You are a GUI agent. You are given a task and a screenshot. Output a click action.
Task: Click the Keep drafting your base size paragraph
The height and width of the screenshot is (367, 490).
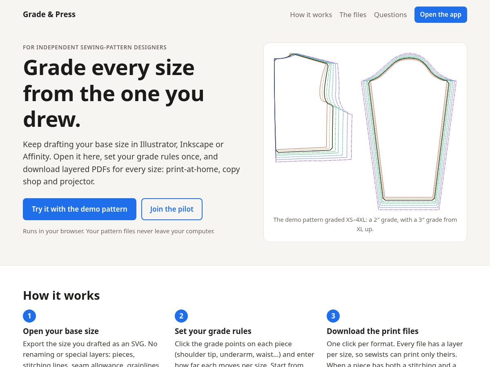131,163
